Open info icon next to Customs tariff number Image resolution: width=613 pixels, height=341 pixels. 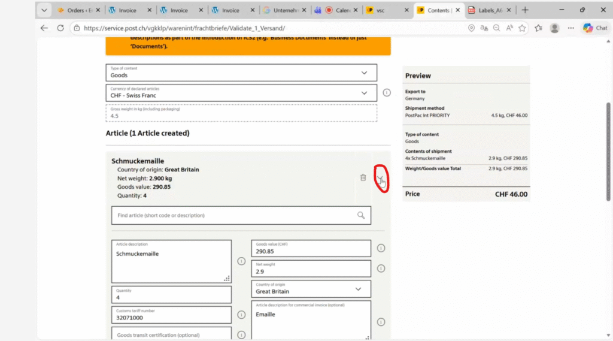pos(241,315)
